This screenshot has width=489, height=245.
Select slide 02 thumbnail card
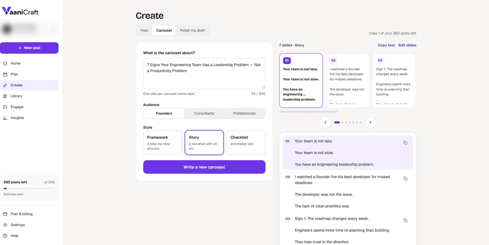[x=347, y=81]
